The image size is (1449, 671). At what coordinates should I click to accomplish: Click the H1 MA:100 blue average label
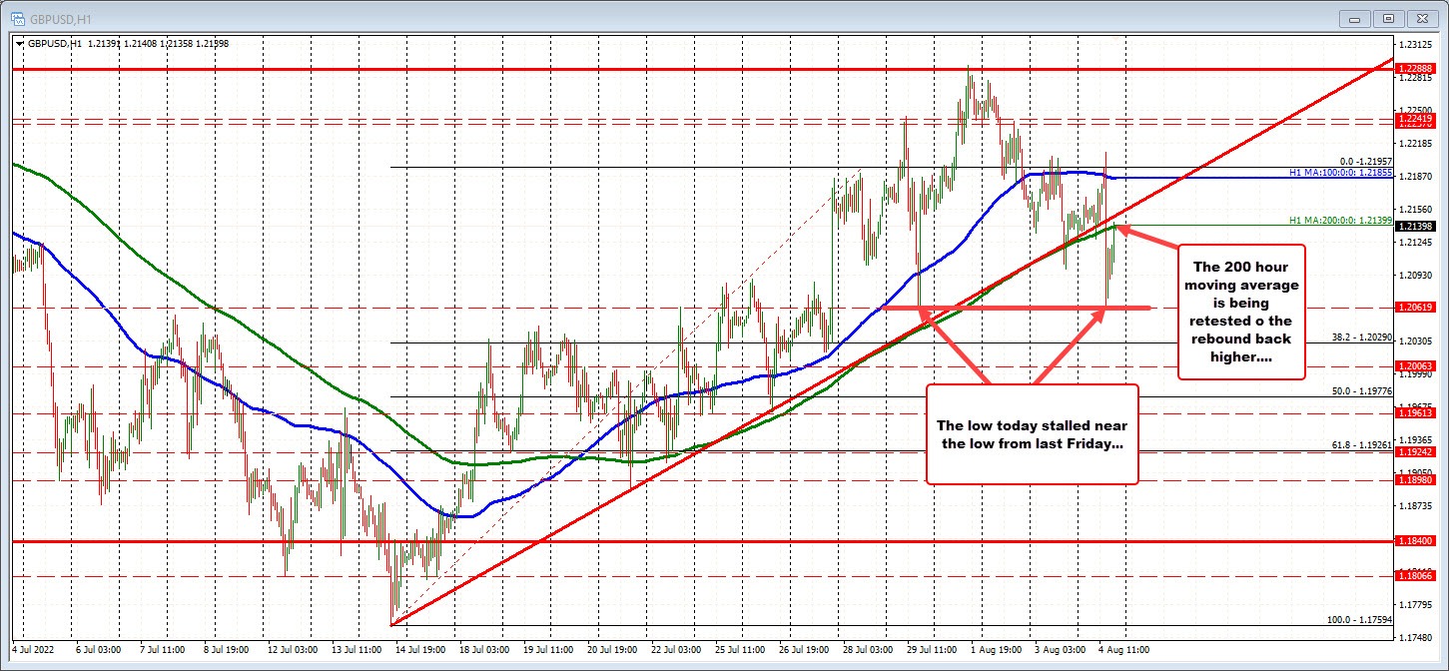(1340, 173)
